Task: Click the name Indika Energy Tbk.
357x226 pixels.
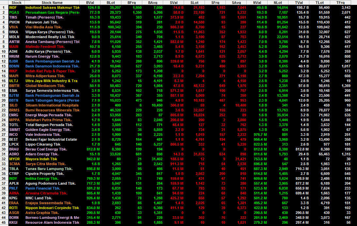Action: [42, 178]
